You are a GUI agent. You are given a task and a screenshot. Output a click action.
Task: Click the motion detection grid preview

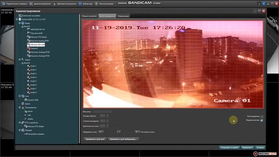coord(173,64)
